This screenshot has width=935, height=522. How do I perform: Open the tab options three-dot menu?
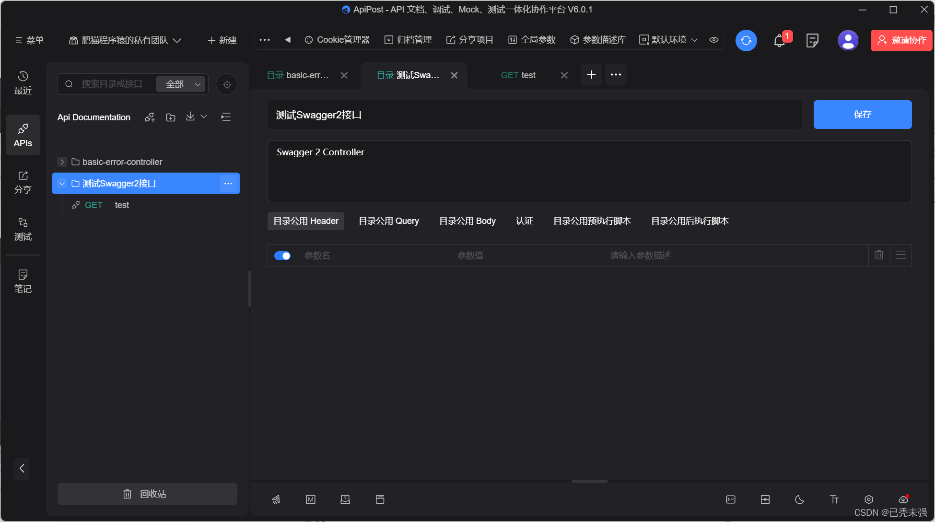tap(616, 75)
